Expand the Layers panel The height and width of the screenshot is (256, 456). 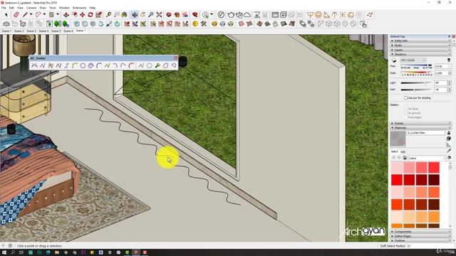coord(420,50)
